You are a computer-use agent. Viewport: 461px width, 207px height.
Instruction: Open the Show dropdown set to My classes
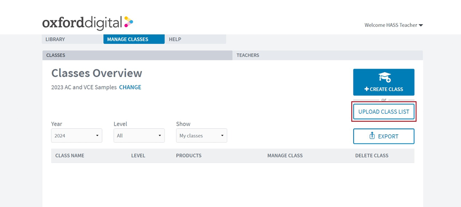pos(202,136)
